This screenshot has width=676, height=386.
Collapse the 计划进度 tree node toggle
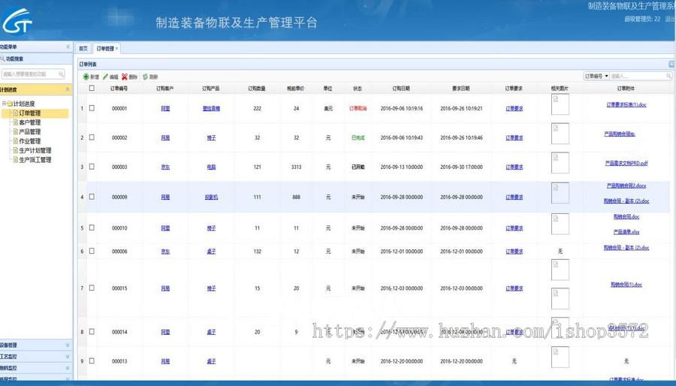(x=4, y=104)
